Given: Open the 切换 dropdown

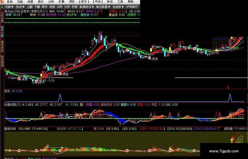Looking at the screenshot, I should coord(9,7).
